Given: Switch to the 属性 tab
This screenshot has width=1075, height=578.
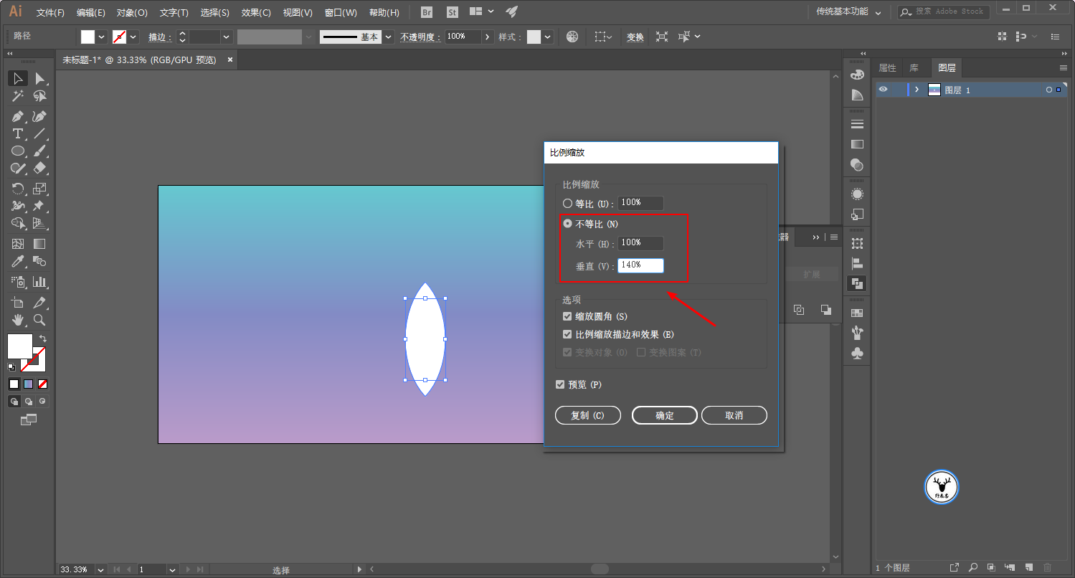Looking at the screenshot, I should point(888,67).
